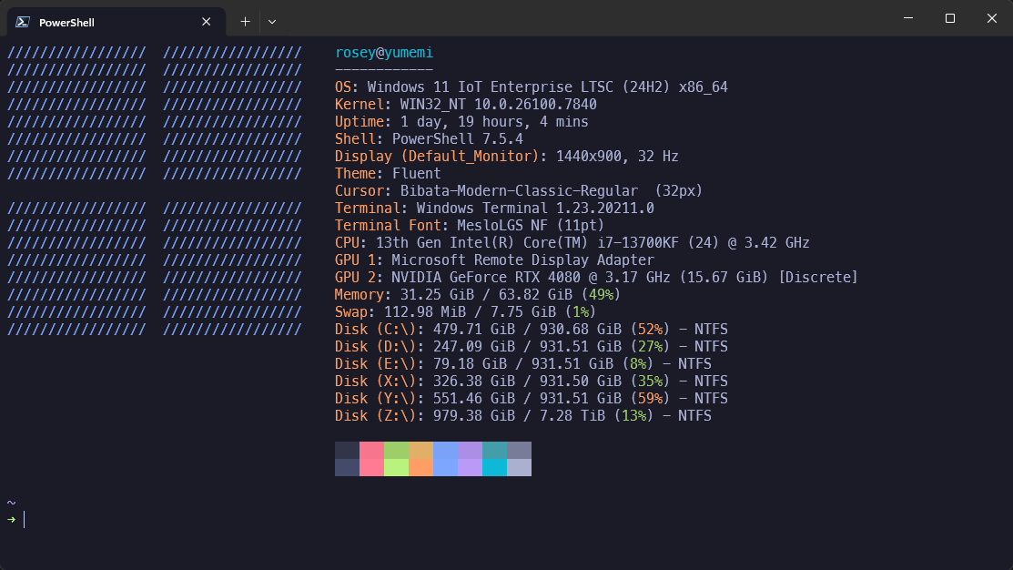Click the CPU i7-13700KF line
1013x570 pixels.
click(572, 243)
